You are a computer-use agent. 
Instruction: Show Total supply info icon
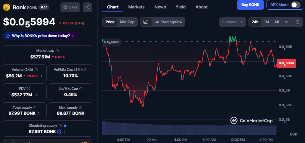pyautogui.click(x=35, y=107)
